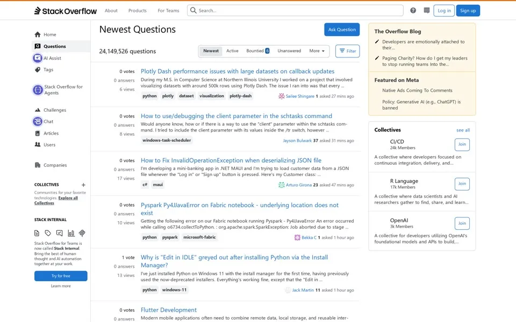The width and height of the screenshot is (516, 322).
Task: Open 'Explore all Collectives' link
Action: (x=56, y=200)
